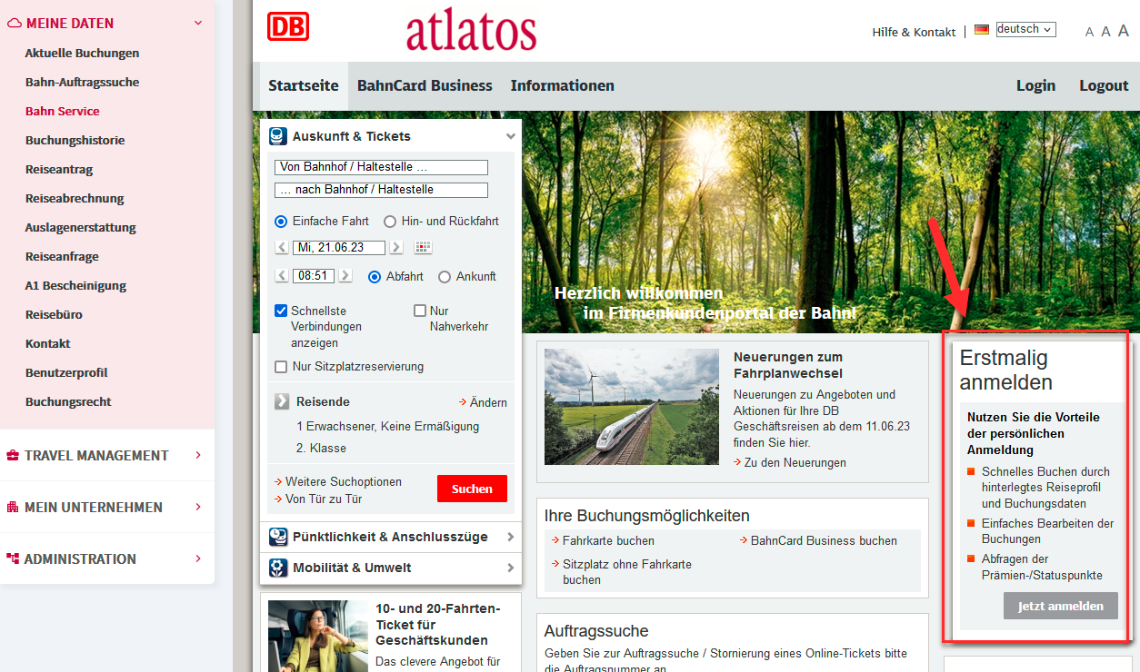1140x672 pixels.
Task: Collapse Auskunft & Tickets panel chevron
Action: (x=511, y=136)
